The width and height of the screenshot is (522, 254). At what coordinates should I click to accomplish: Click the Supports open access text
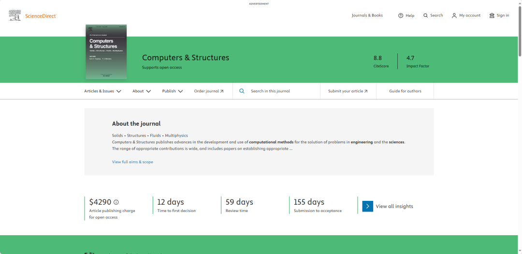[162, 68]
